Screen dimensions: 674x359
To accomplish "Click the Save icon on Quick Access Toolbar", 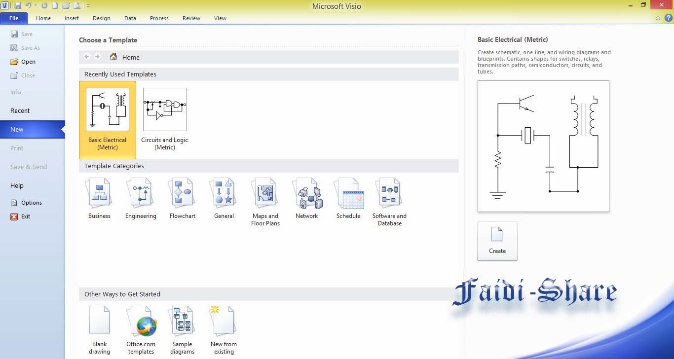I will pos(18,5).
